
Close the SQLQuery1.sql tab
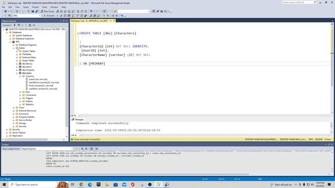click(114, 21)
